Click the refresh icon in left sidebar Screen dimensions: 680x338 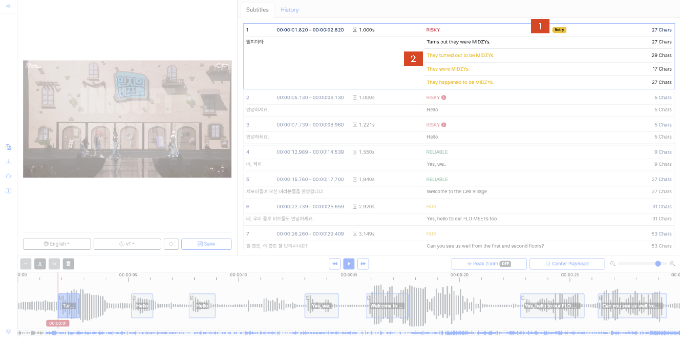click(x=9, y=176)
